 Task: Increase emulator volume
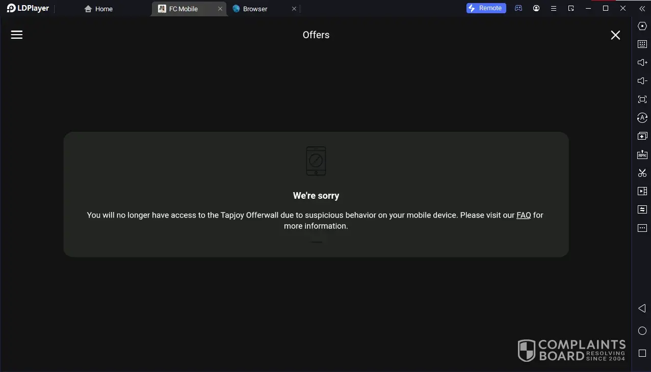(x=642, y=63)
